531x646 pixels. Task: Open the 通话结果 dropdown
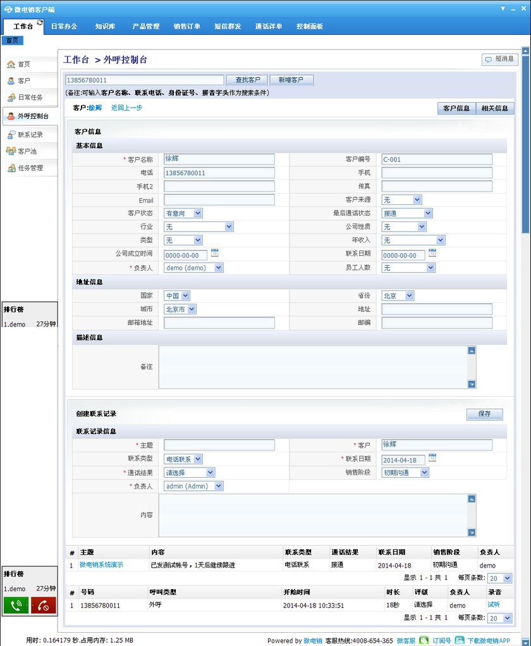point(210,473)
